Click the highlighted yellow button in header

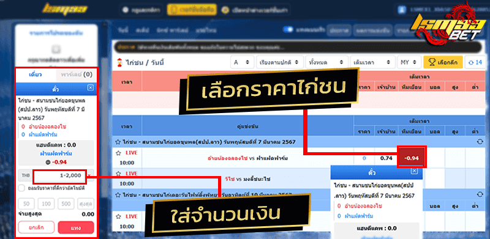[192, 10]
